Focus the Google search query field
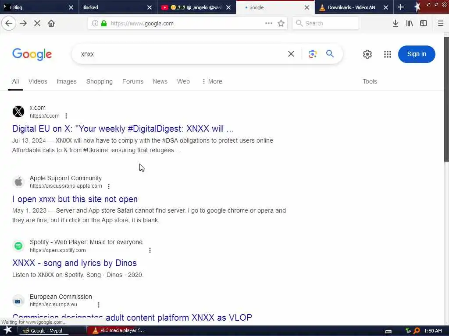The width and height of the screenshot is (449, 336). pos(180,54)
